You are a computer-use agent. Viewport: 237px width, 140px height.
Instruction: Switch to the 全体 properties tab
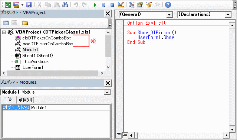coord(7,99)
